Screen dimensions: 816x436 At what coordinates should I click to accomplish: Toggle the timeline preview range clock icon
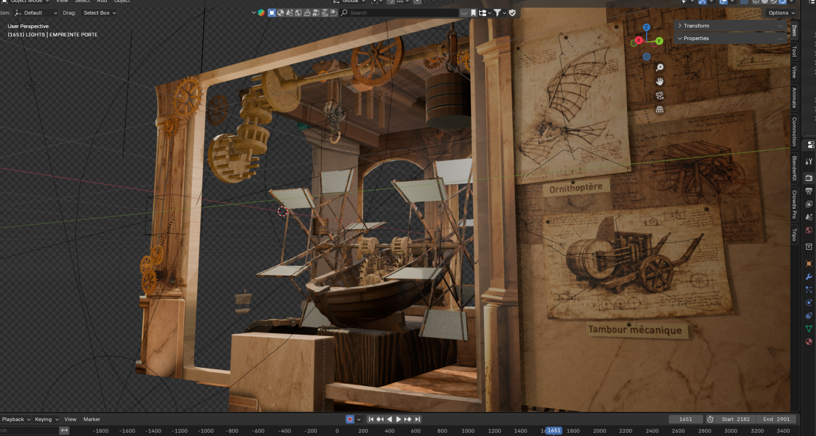pos(710,419)
